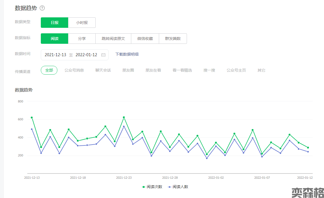Select 看一看精选 channel filter
The image size is (324, 198).
pyautogui.click(x=182, y=70)
